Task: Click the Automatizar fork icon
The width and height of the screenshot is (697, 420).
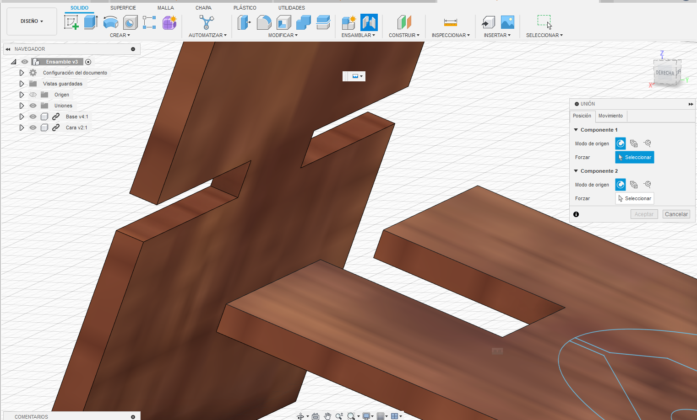Action: pos(207,22)
